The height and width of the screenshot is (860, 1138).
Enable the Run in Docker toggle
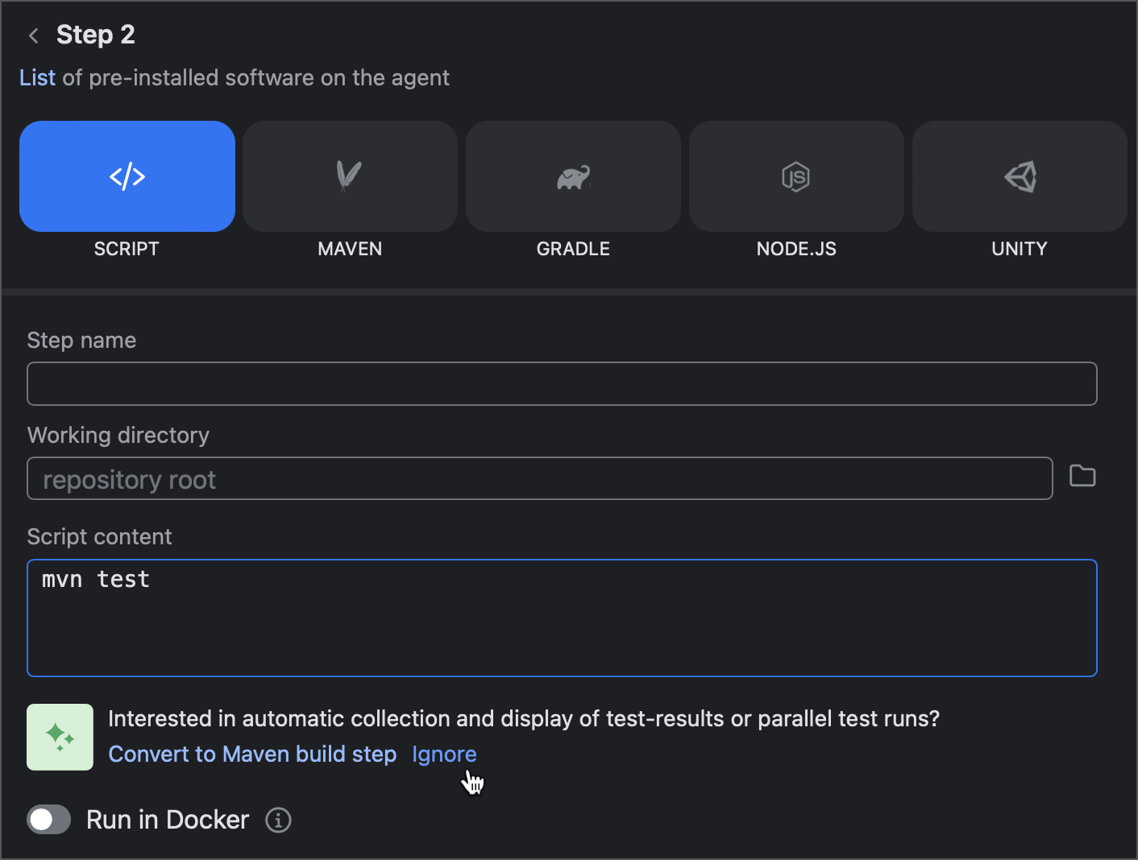(x=48, y=819)
